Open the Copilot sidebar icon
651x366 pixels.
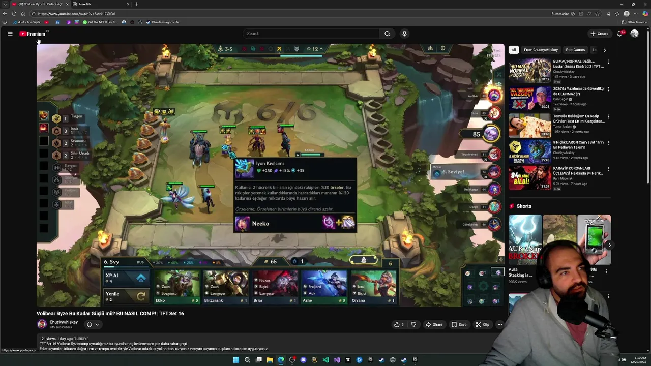click(645, 14)
